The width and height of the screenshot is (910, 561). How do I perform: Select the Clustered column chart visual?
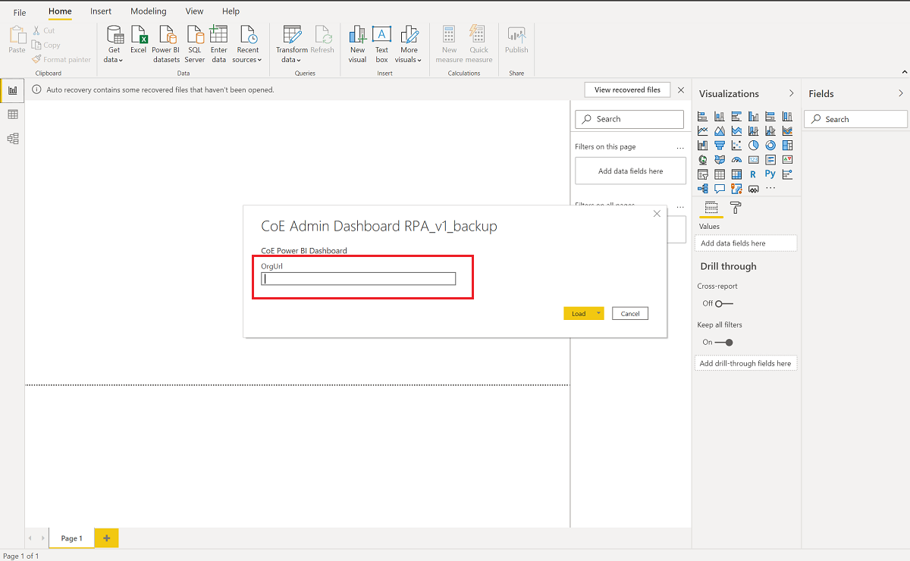[x=753, y=116]
